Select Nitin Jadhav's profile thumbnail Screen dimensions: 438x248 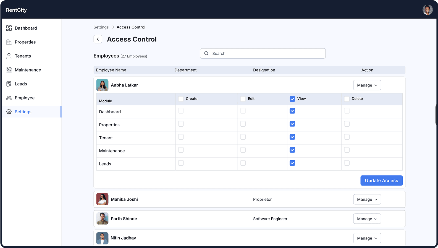click(x=102, y=238)
